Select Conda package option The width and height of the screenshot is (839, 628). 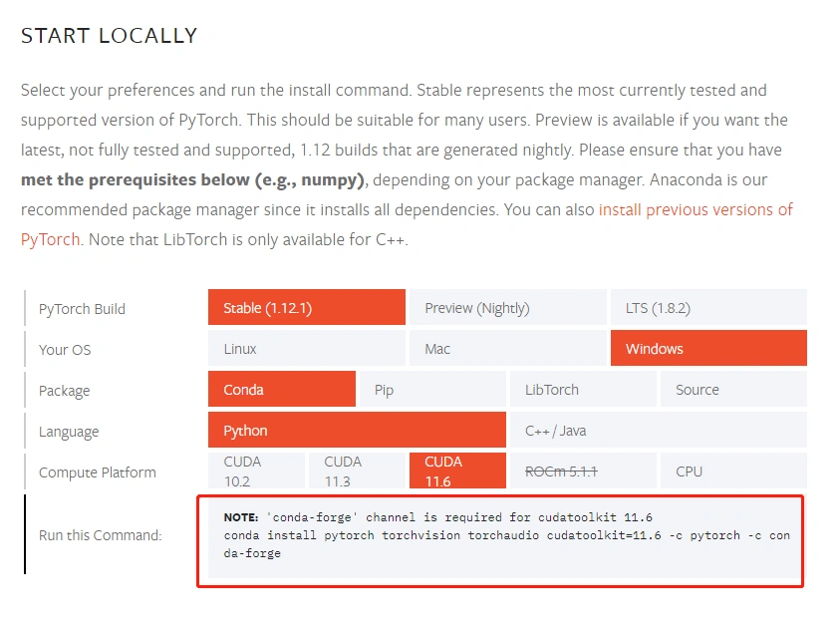282,389
